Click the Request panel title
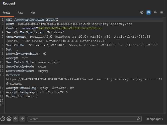167x125 pixels. [x=9, y=4]
